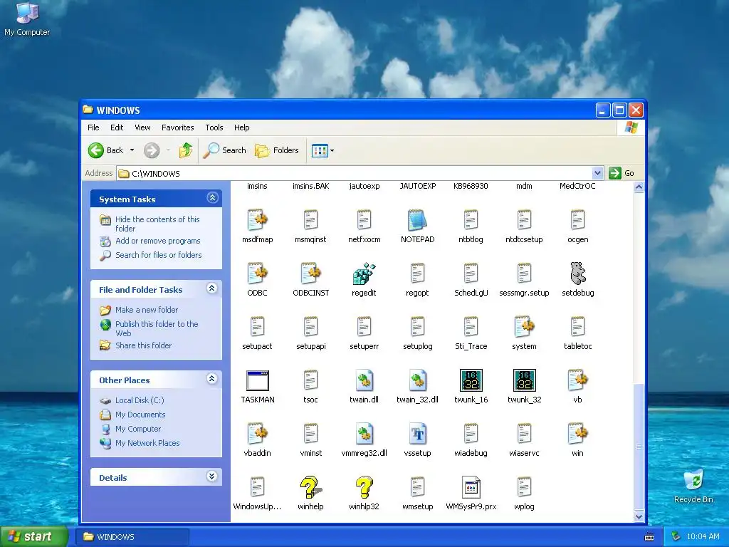
Task: Expand the Address bar dropdown arrow
Action: click(597, 173)
